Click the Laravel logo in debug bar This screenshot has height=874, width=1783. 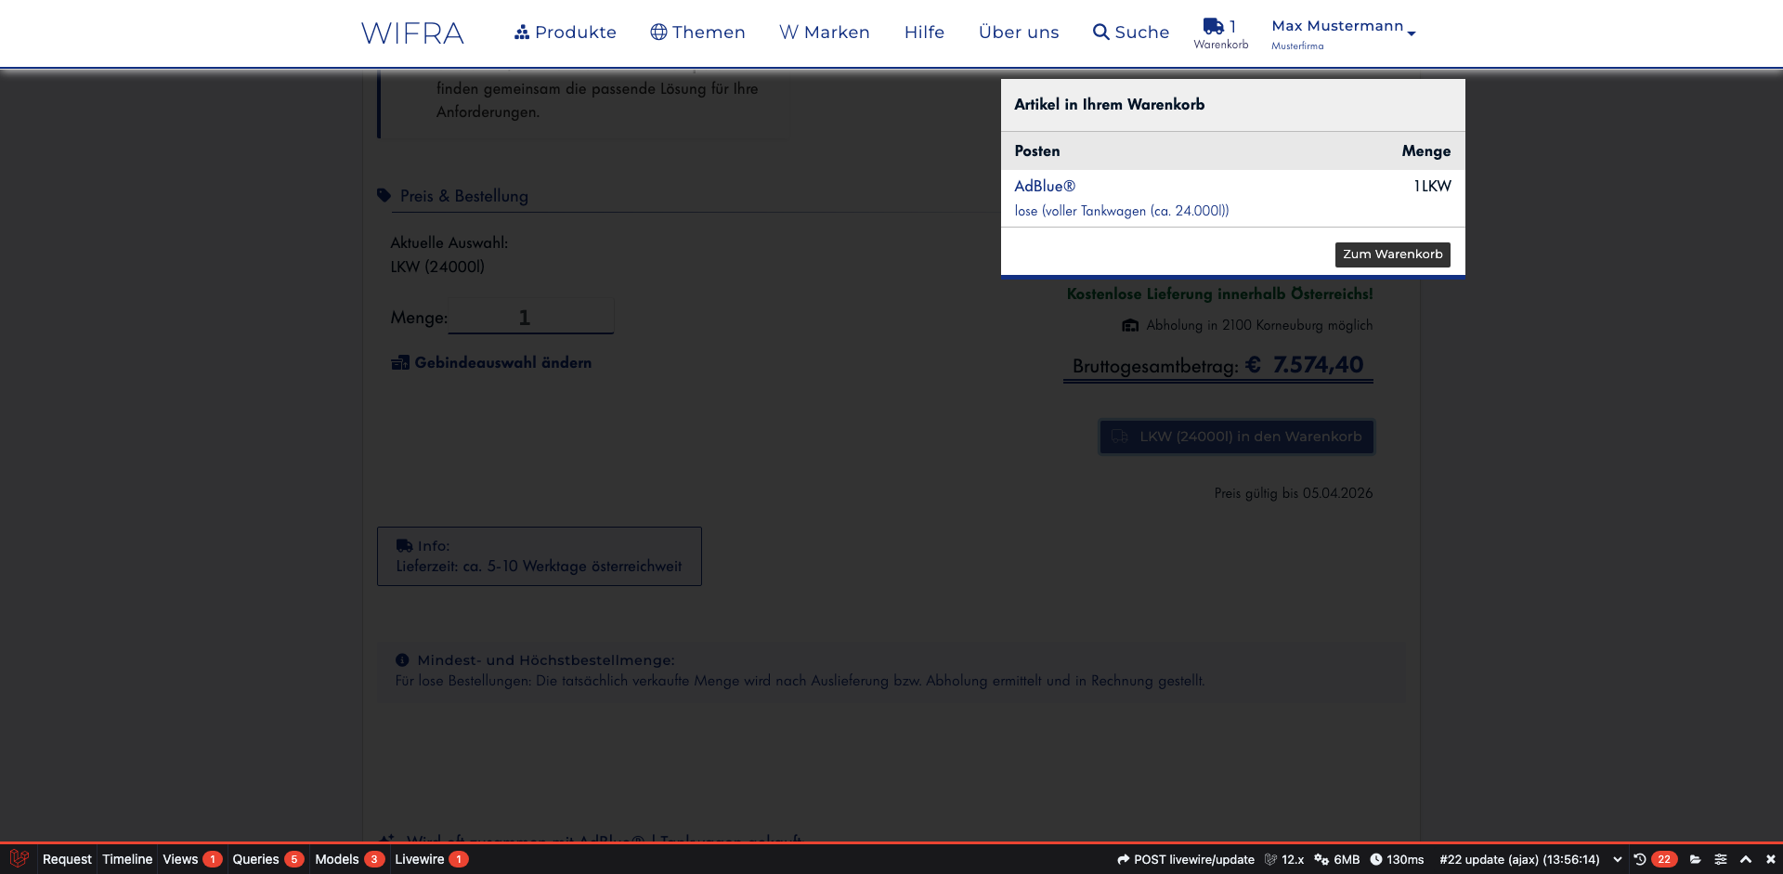click(x=19, y=859)
